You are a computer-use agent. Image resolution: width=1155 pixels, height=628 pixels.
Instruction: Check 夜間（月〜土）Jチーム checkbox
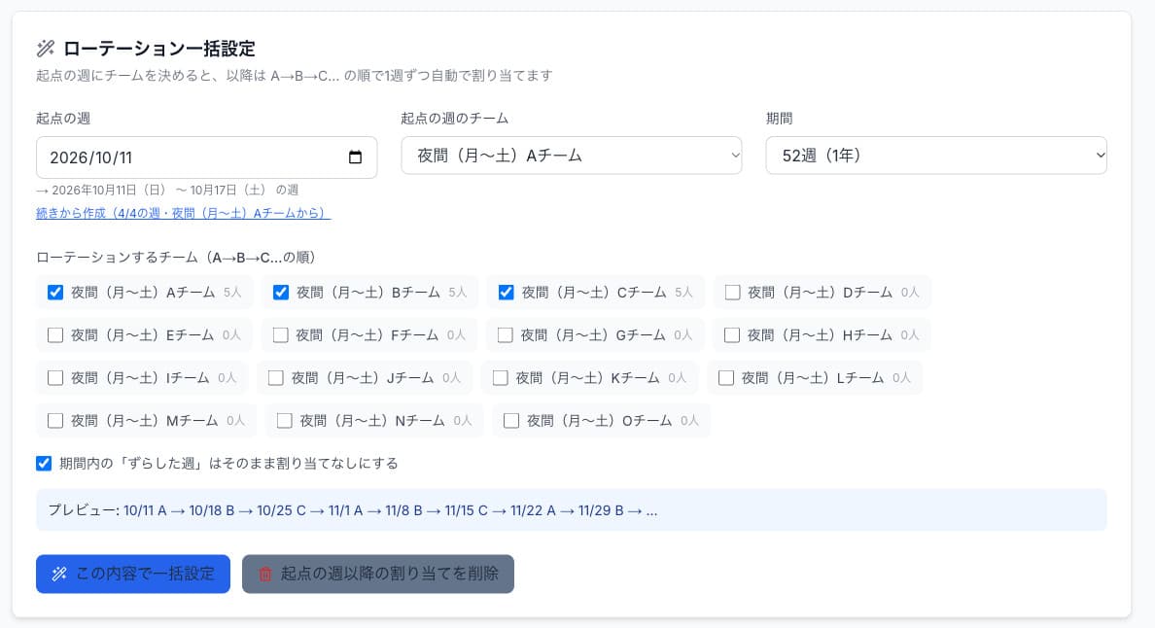[275, 378]
